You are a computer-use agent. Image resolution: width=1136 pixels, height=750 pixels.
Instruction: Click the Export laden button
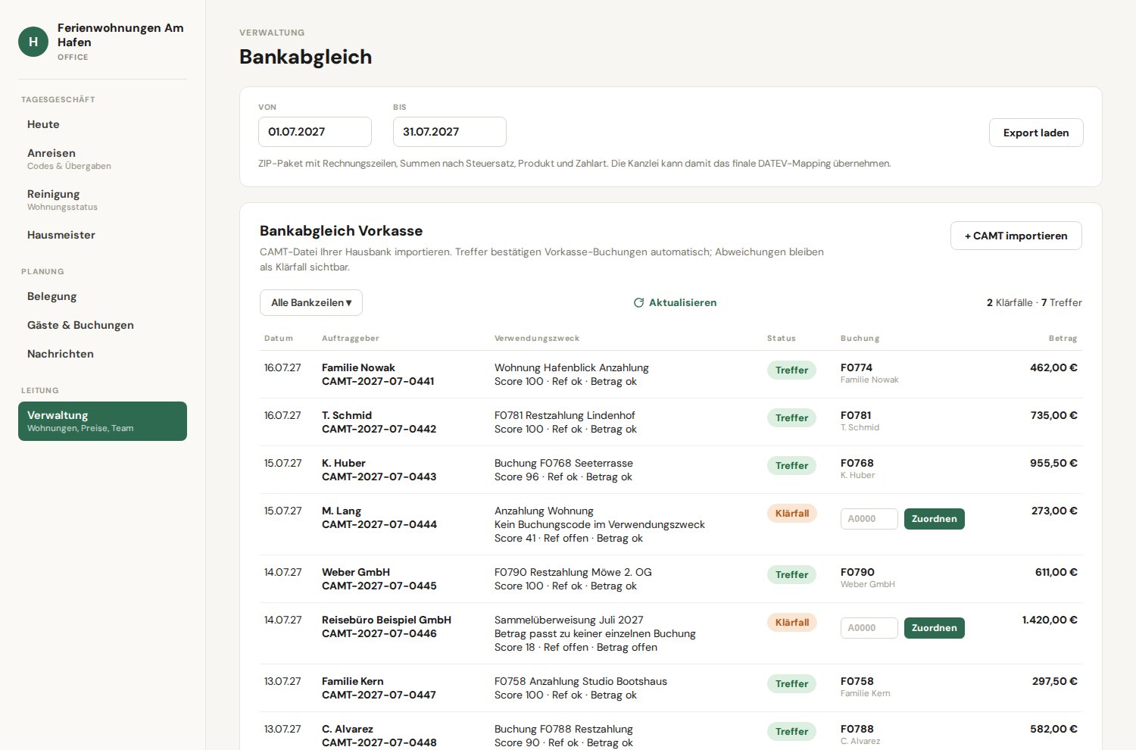pyautogui.click(x=1036, y=133)
